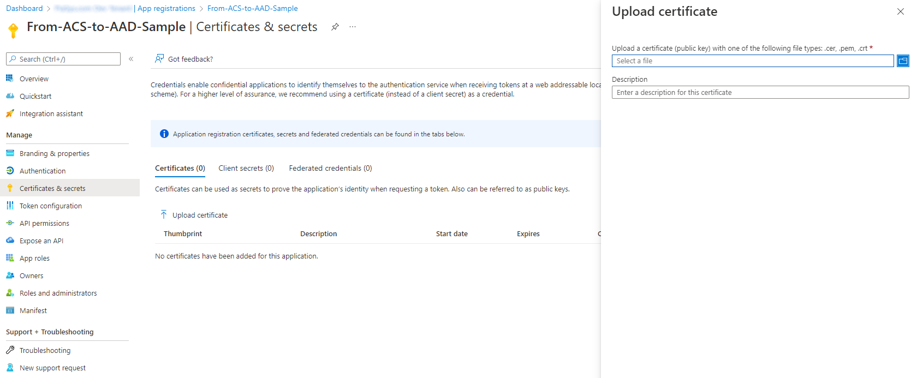Click the certificate Description input
This screenshot has width=917, height=378.
[760, 92]
